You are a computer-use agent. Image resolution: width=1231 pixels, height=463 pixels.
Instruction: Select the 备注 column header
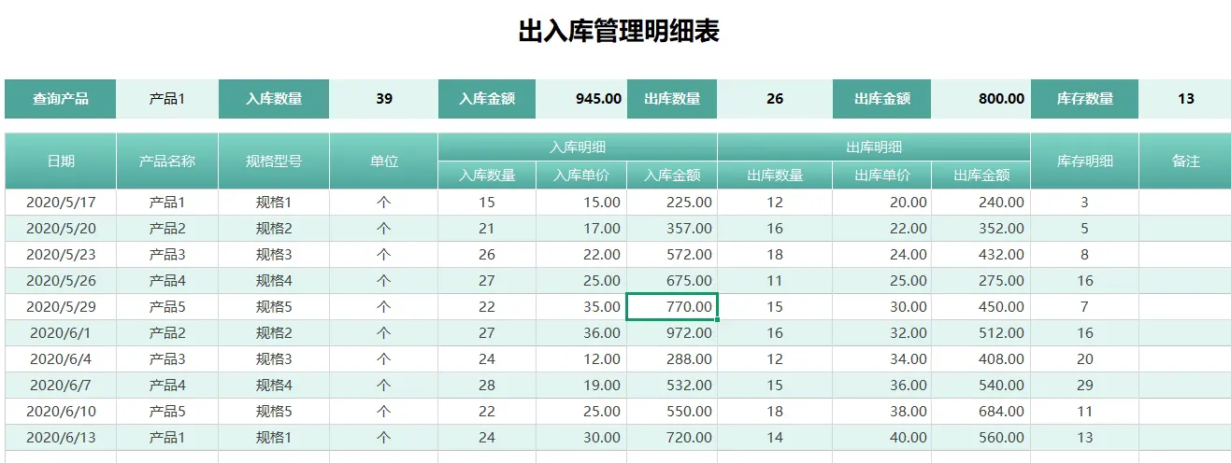click(x=1185, y=161)
